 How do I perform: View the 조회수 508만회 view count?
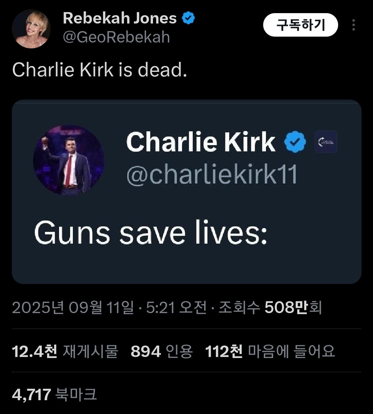point(270,308)
